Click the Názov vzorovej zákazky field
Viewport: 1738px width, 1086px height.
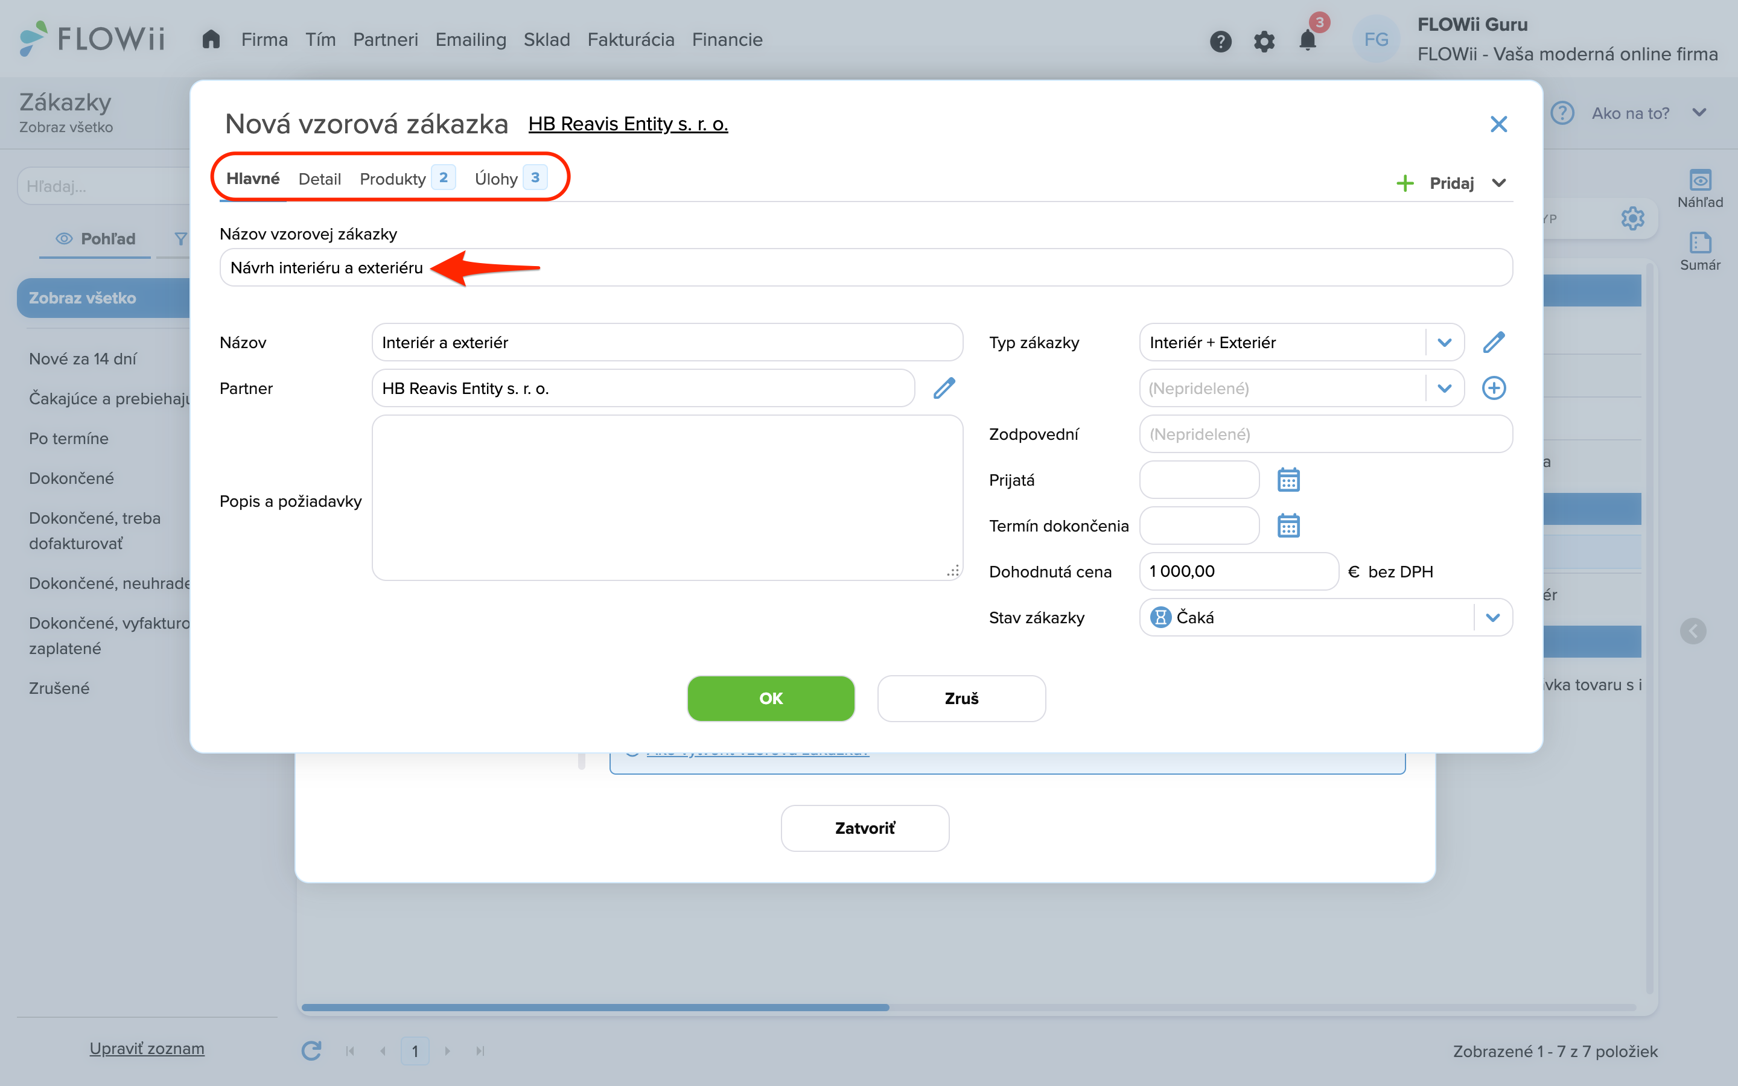pyautogui.click(x=866, y=267)
